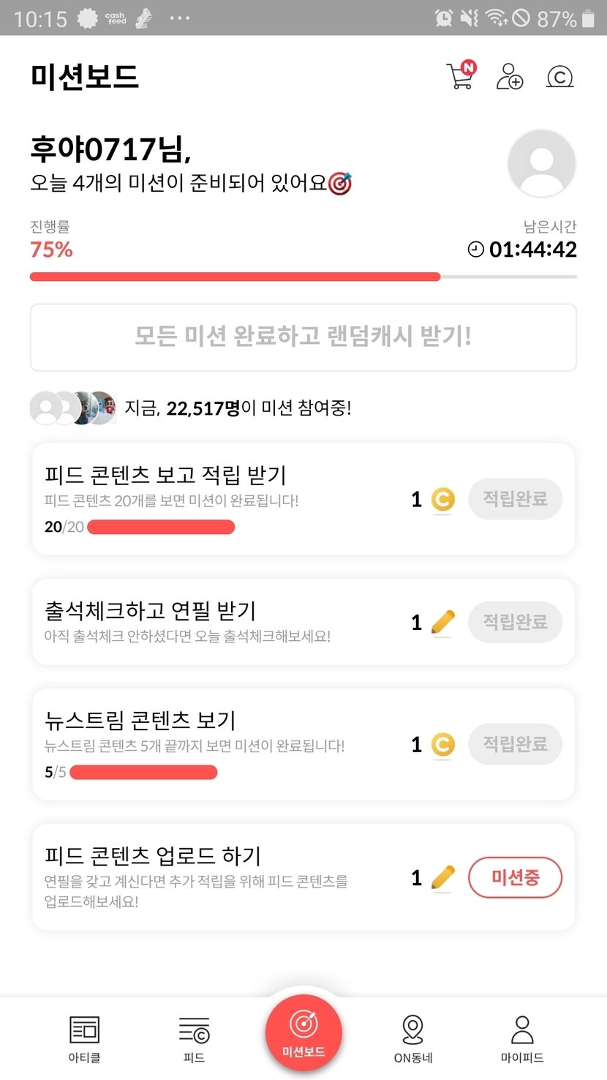Go to the ON동네 tab

[413, 1038]
